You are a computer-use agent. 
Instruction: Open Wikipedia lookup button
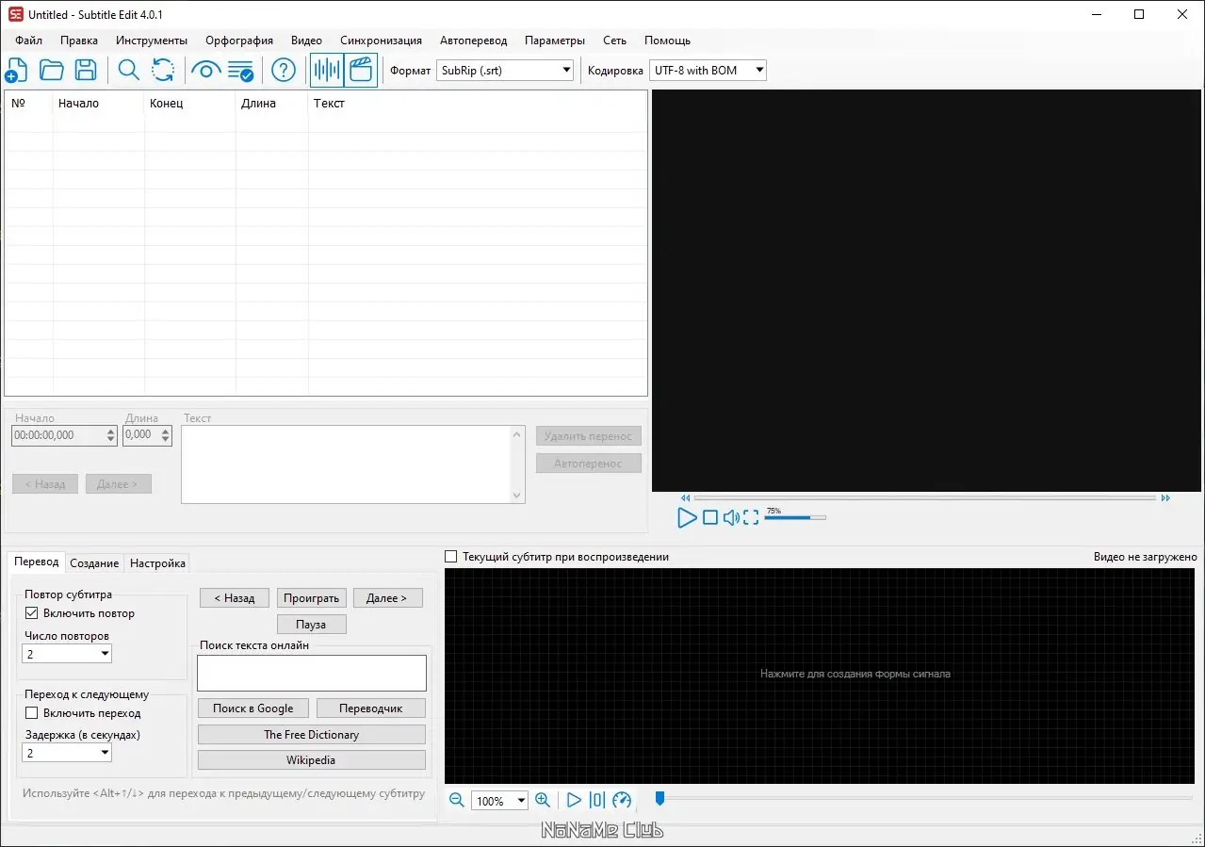point(312,760)
